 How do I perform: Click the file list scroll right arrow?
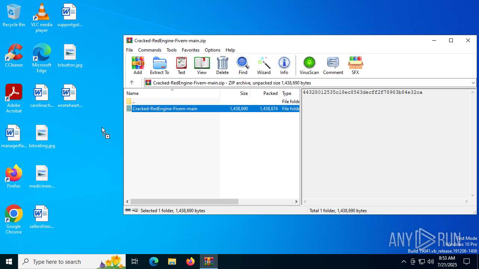296,201
